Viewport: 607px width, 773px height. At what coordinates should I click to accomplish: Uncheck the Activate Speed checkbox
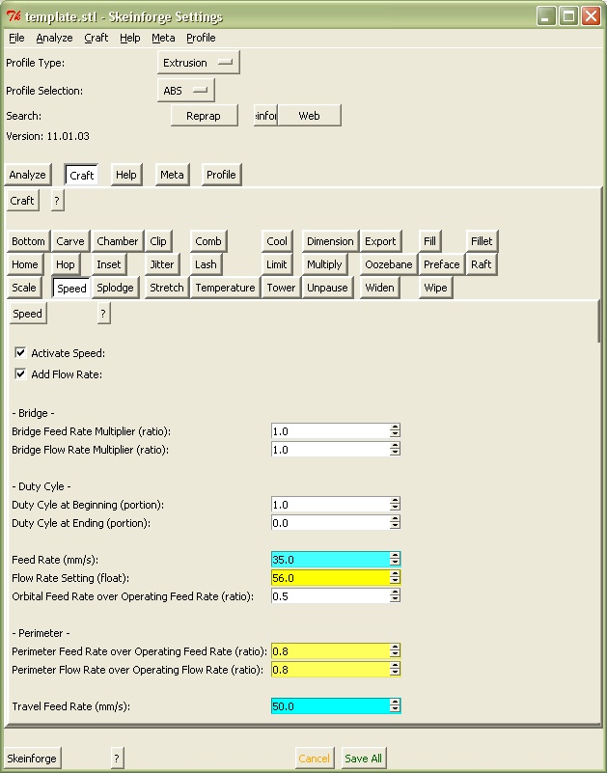click(21, 353)
